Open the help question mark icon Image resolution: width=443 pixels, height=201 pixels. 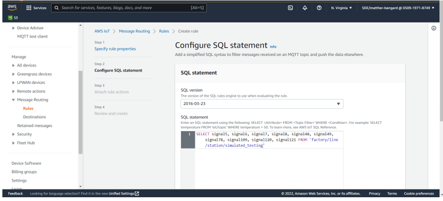319,8
